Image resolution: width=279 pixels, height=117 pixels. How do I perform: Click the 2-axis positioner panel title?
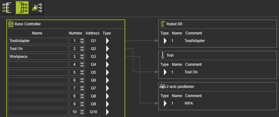pyautogui.click(x=180, y=86)
